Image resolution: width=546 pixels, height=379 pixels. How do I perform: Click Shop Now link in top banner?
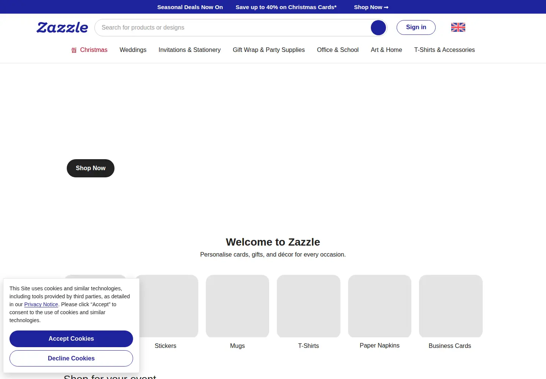[x=371, y=7]
